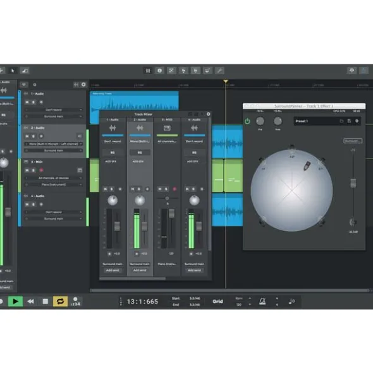Click folder icon in SurroundPanner preset bar
Screen dimensions: 373x373
tap(341, 121)
